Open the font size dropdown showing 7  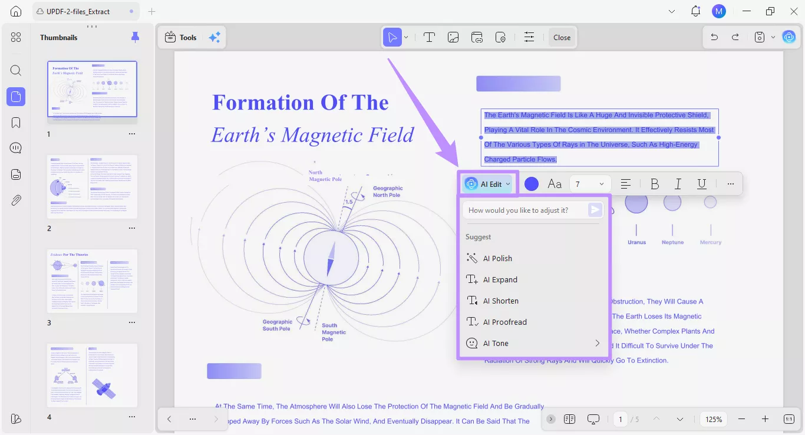590,184
